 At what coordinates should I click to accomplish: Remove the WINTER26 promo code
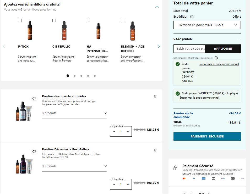199,98
